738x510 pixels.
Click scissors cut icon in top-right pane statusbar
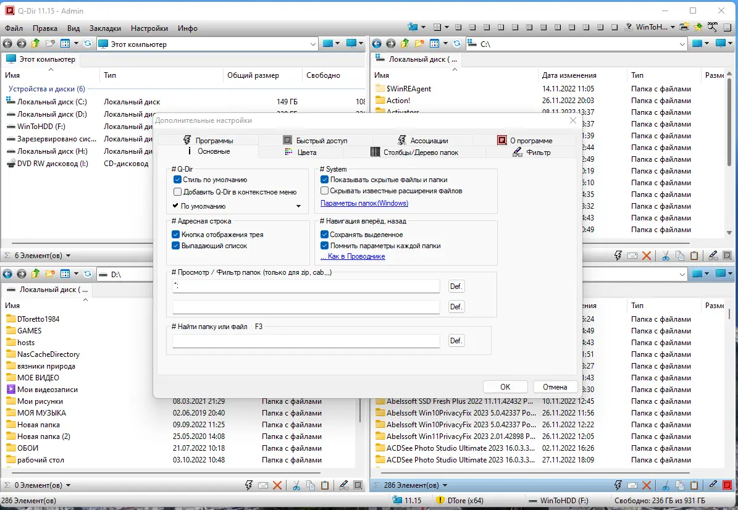666,256
